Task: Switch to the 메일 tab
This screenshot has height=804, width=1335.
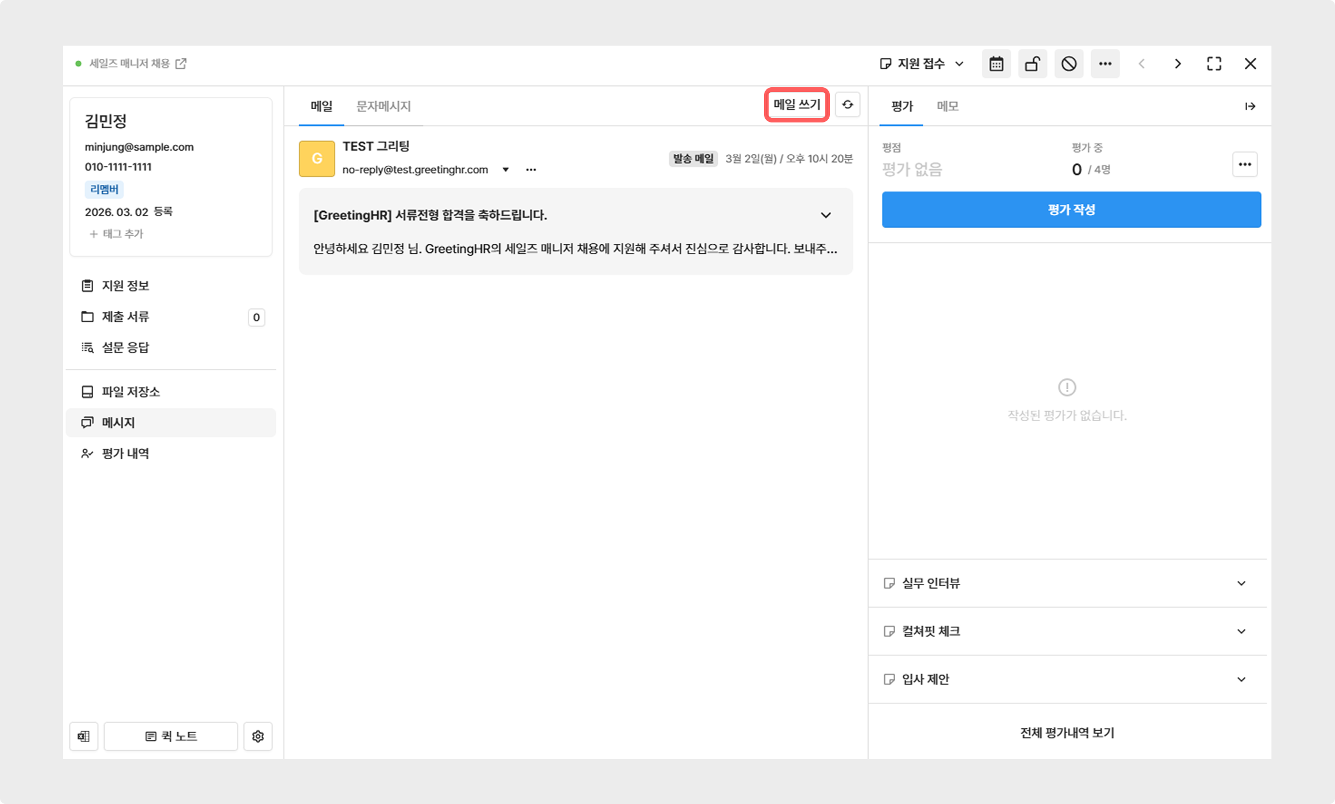Action: pyautogui.click(x=321, y=106)
